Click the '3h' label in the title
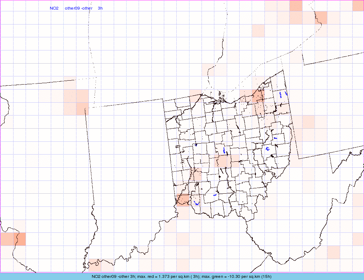The image size is (364, 280). coord(100,8)
